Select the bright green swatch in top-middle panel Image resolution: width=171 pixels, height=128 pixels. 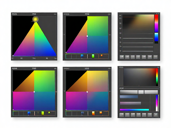pos(93,56)
